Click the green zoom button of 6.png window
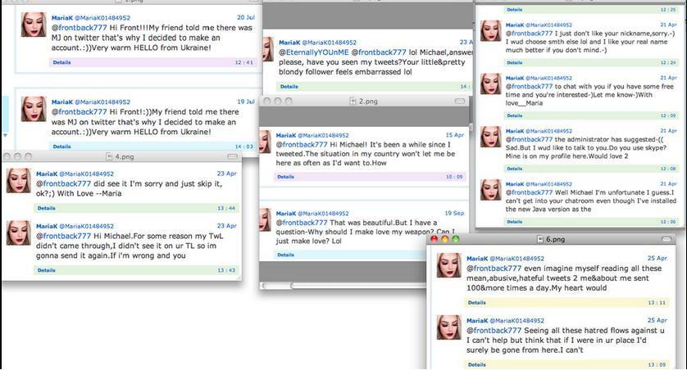 456,239
